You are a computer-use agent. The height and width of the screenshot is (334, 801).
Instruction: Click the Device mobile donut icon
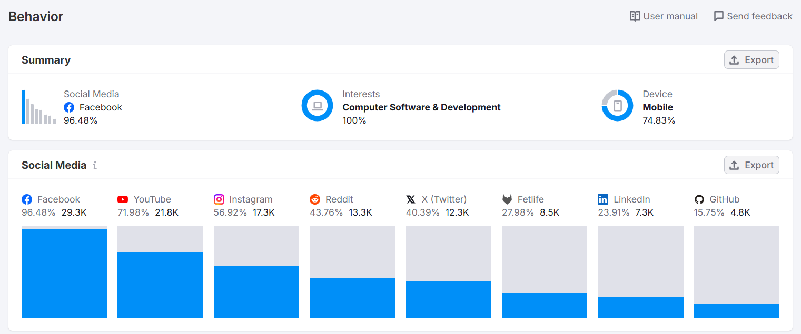(x=617, y=105)
